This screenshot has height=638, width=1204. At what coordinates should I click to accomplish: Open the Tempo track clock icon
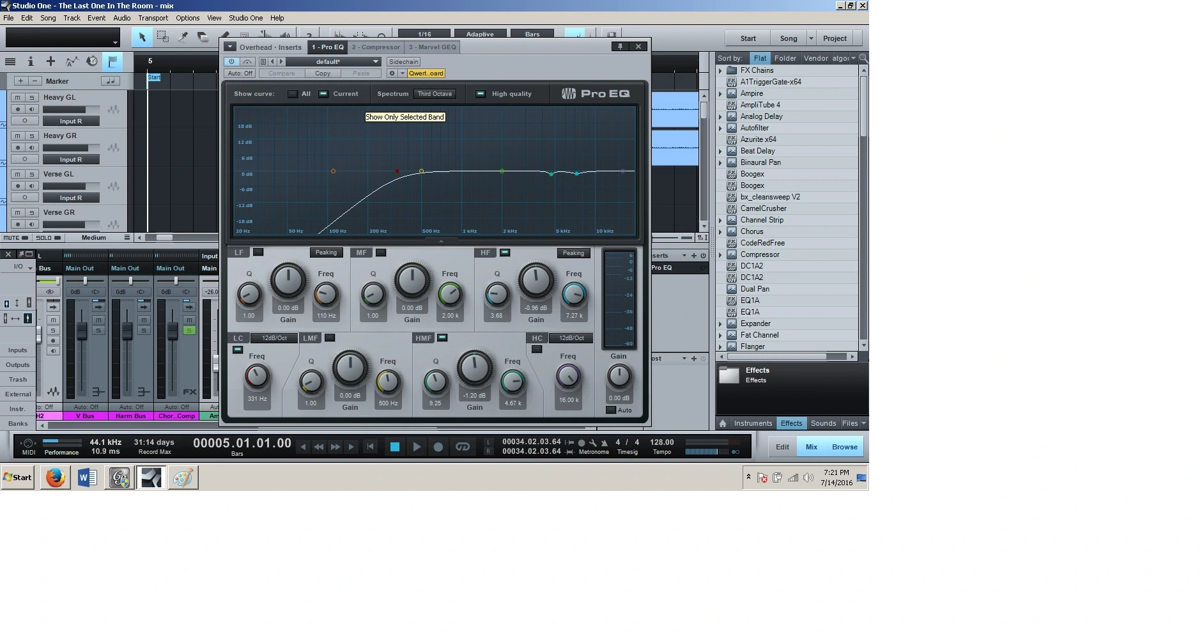pyautogui.click(x=92, y=61)
